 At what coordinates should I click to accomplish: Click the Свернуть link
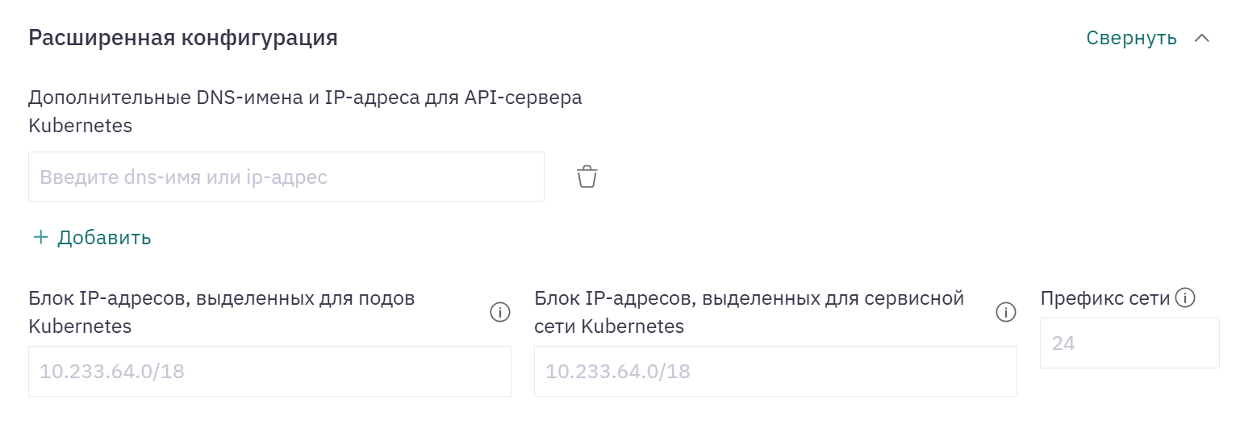tap(1131, 38)
